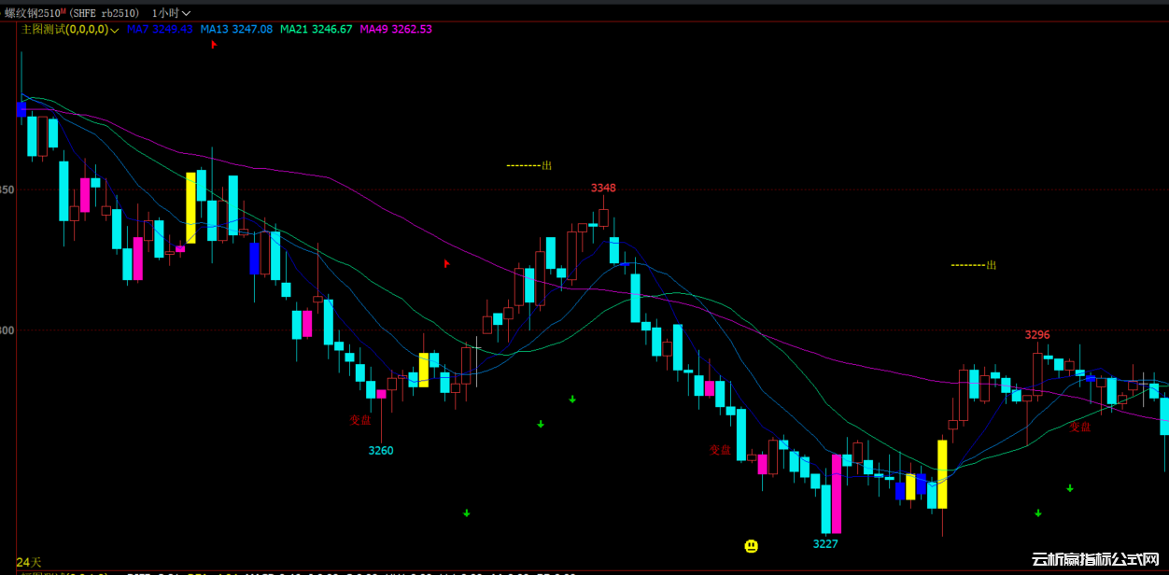Click the yellow smiley face icon

tap(751, 546)
